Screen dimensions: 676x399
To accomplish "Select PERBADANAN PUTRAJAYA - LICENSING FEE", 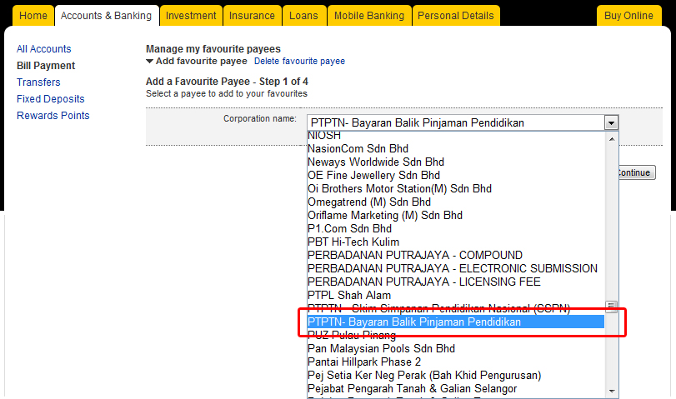I will point(456,282).
